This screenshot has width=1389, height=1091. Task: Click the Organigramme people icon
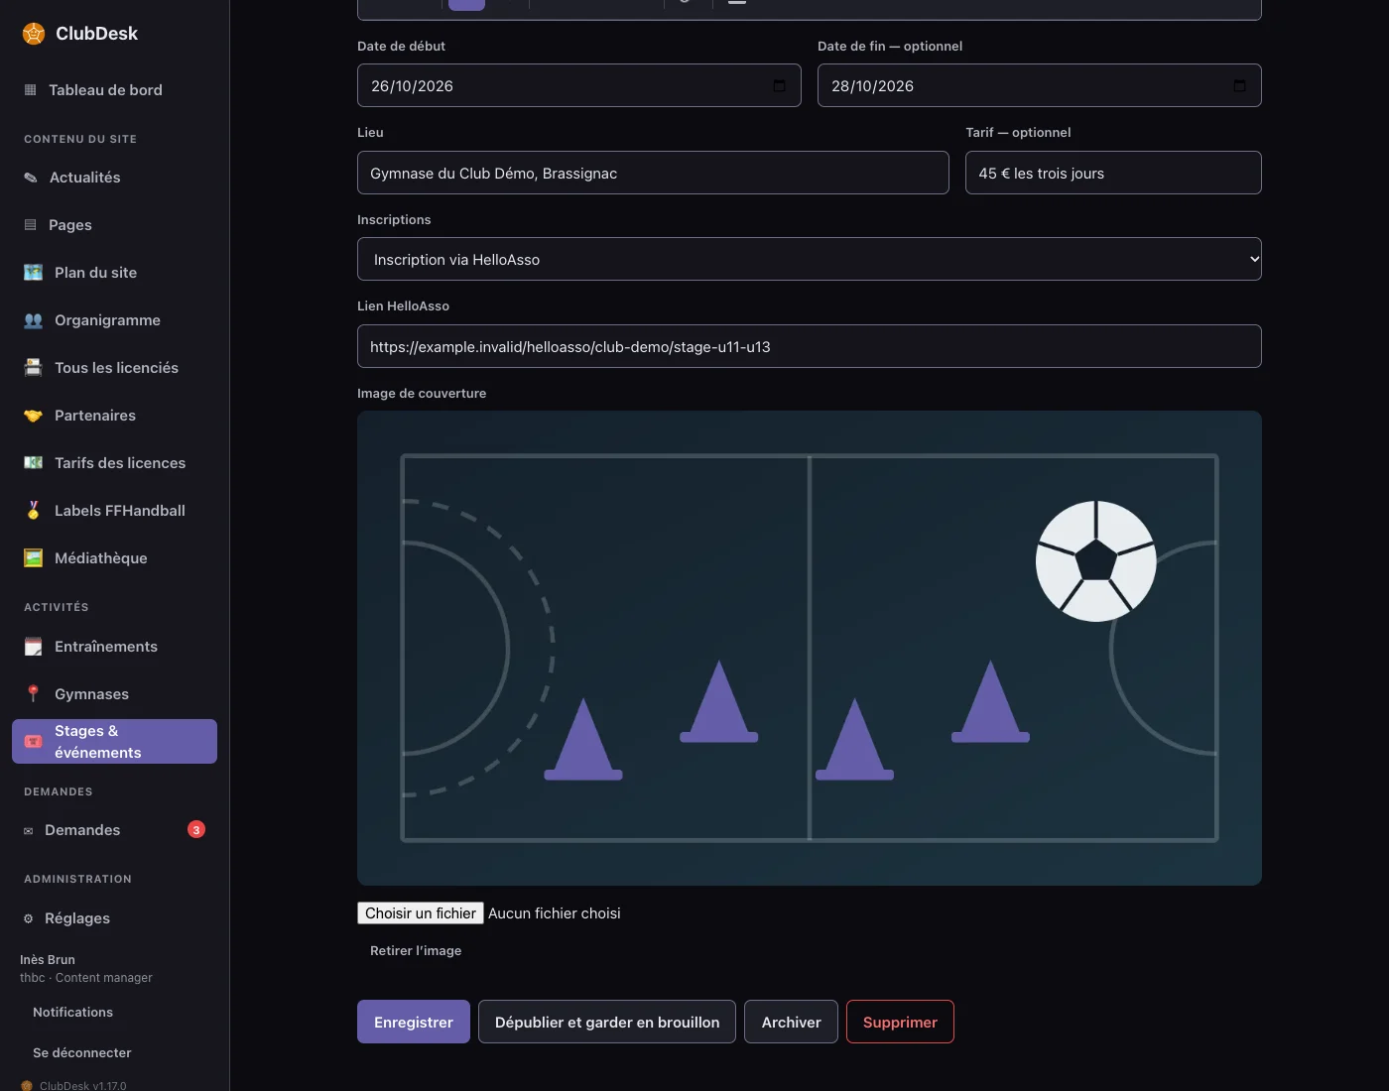click(33, 320)
